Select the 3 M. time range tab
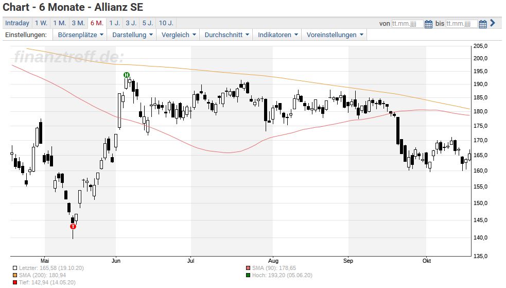The image size is (506, 288). [78, 23]
